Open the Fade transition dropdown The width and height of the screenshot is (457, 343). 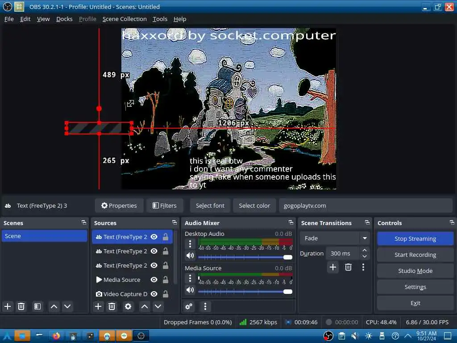(x=335, y=238)
